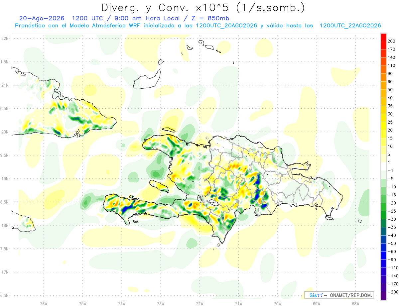Click the bottom purple legend swatch below -200

(x=383, y=296)
